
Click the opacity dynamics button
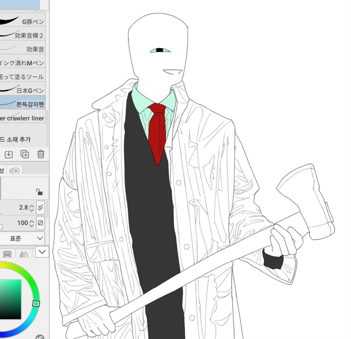tap(40, 223)
